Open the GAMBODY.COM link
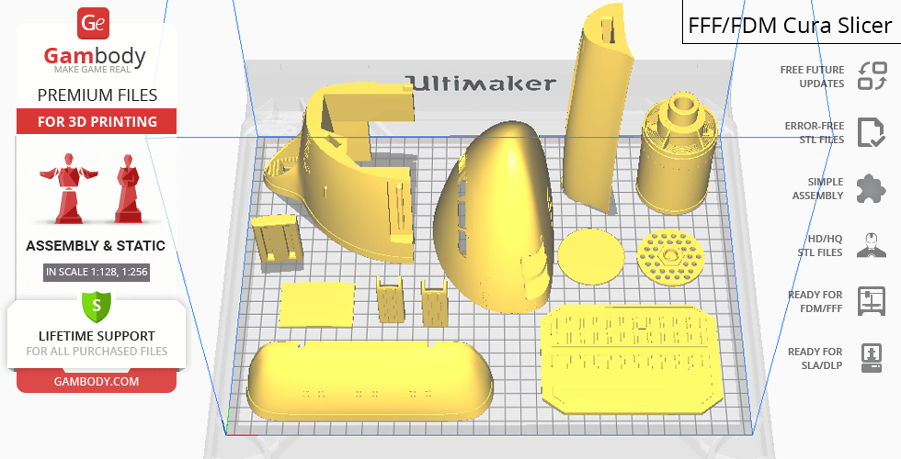 (96, 380)
